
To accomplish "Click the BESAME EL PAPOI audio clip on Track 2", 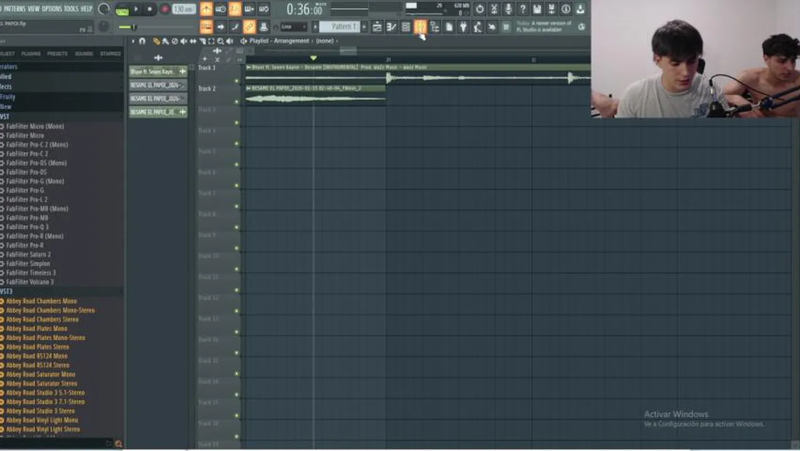I will (x=315, y=95).
